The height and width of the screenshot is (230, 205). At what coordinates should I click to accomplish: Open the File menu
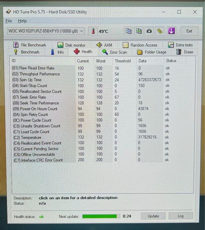click(x=9, y=21)
